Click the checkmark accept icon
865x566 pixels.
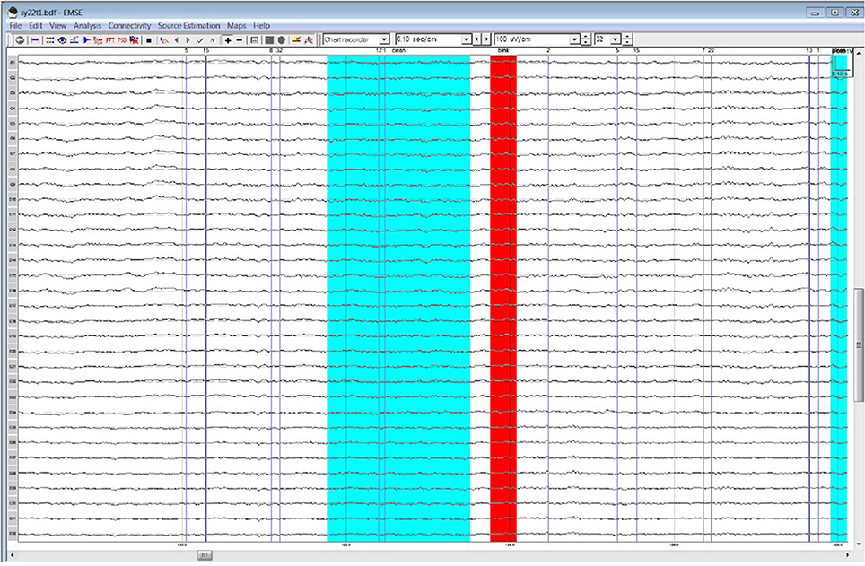(x=200, y=39)
